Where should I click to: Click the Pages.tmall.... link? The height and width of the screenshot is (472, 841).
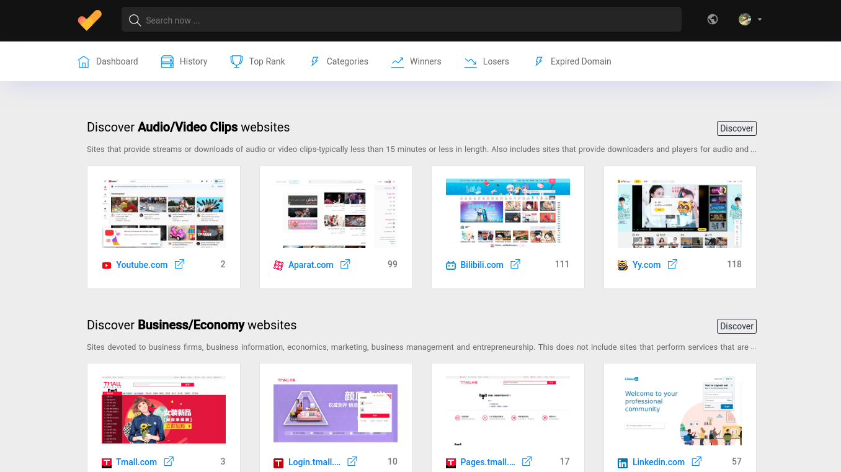488,462
